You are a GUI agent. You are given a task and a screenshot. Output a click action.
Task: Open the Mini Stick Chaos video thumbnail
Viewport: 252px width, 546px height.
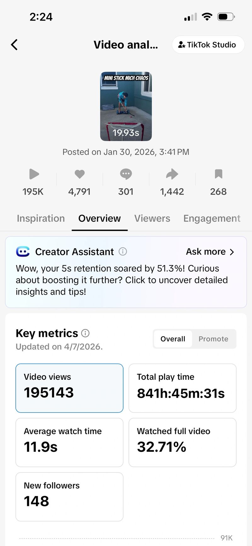[x=126, y=106]
